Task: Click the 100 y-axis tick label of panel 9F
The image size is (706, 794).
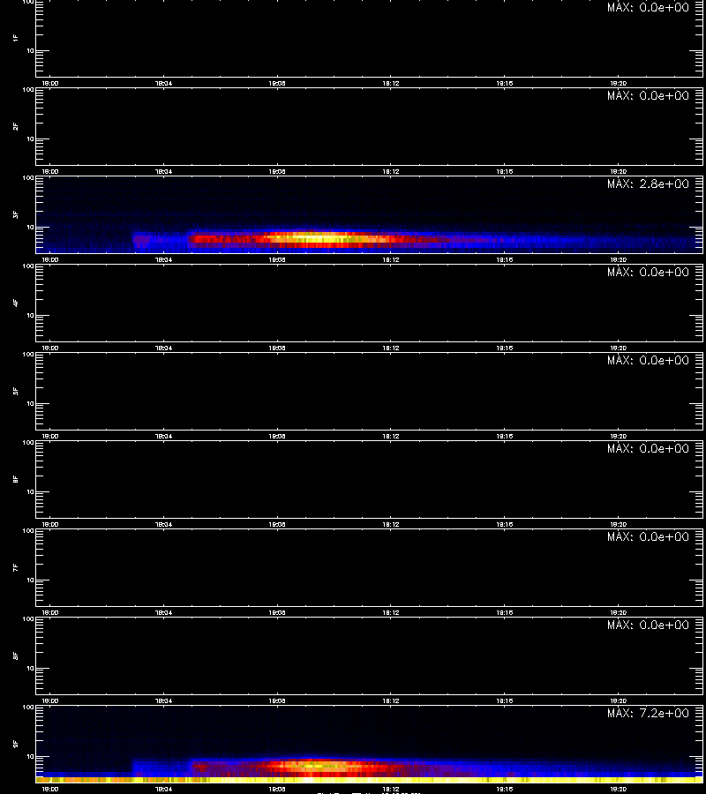Action: (28, 708)
